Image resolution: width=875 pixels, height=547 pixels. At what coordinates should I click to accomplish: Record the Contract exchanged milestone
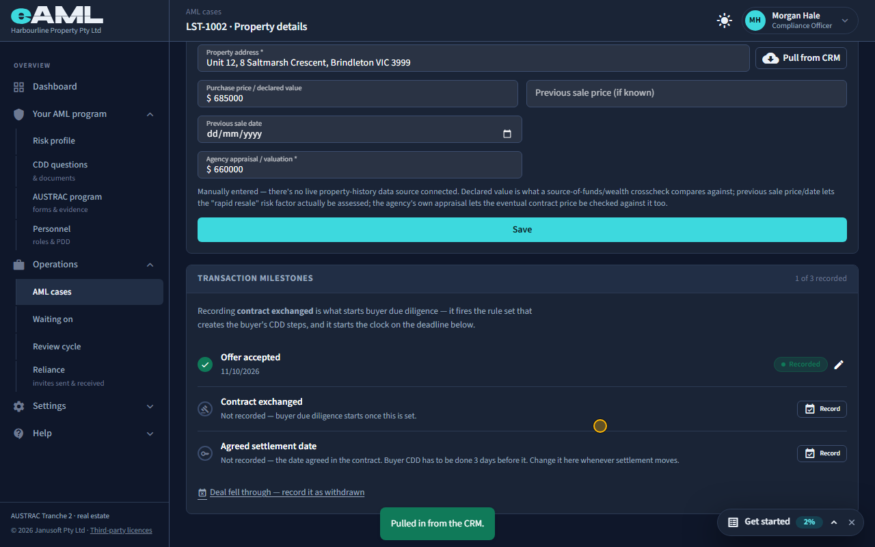pos(822,409)
